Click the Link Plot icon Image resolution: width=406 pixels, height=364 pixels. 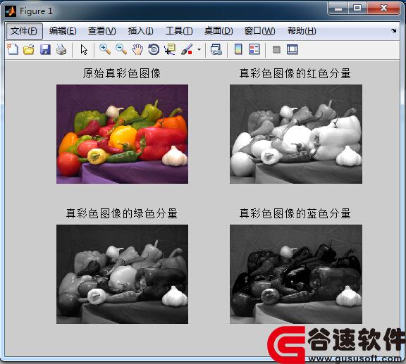[x=216, y=49]
